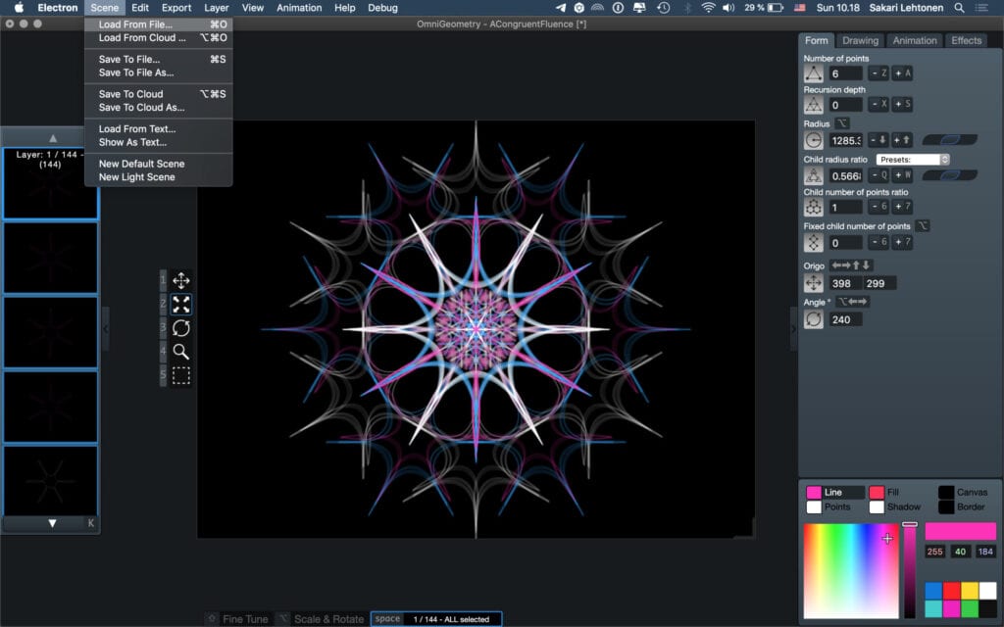Viewport: 1004px width, 627px height.
Task: Open the Child radius ratio Presets dropdown
Action: click(x=913, y=160)
